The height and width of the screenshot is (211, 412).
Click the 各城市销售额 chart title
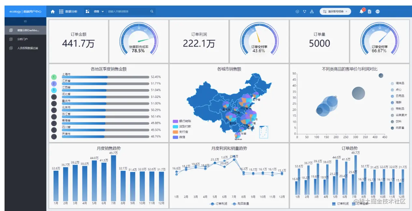pyautogui.click(x=229, y=69)
